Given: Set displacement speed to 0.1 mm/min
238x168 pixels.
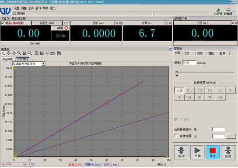Looking at the screenshot, I should point(189,91).
